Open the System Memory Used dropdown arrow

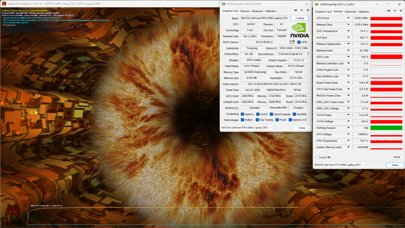(x=348, y=147)
